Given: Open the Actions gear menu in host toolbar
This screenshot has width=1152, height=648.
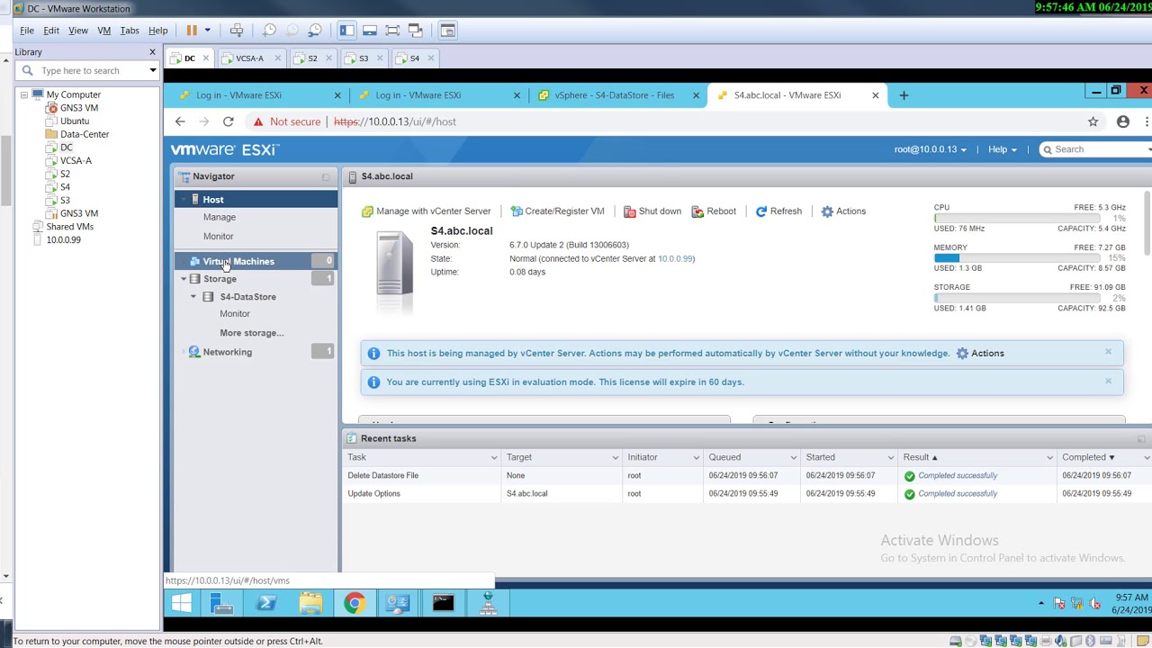Looking at the screenshot, I should coord(843,211).
